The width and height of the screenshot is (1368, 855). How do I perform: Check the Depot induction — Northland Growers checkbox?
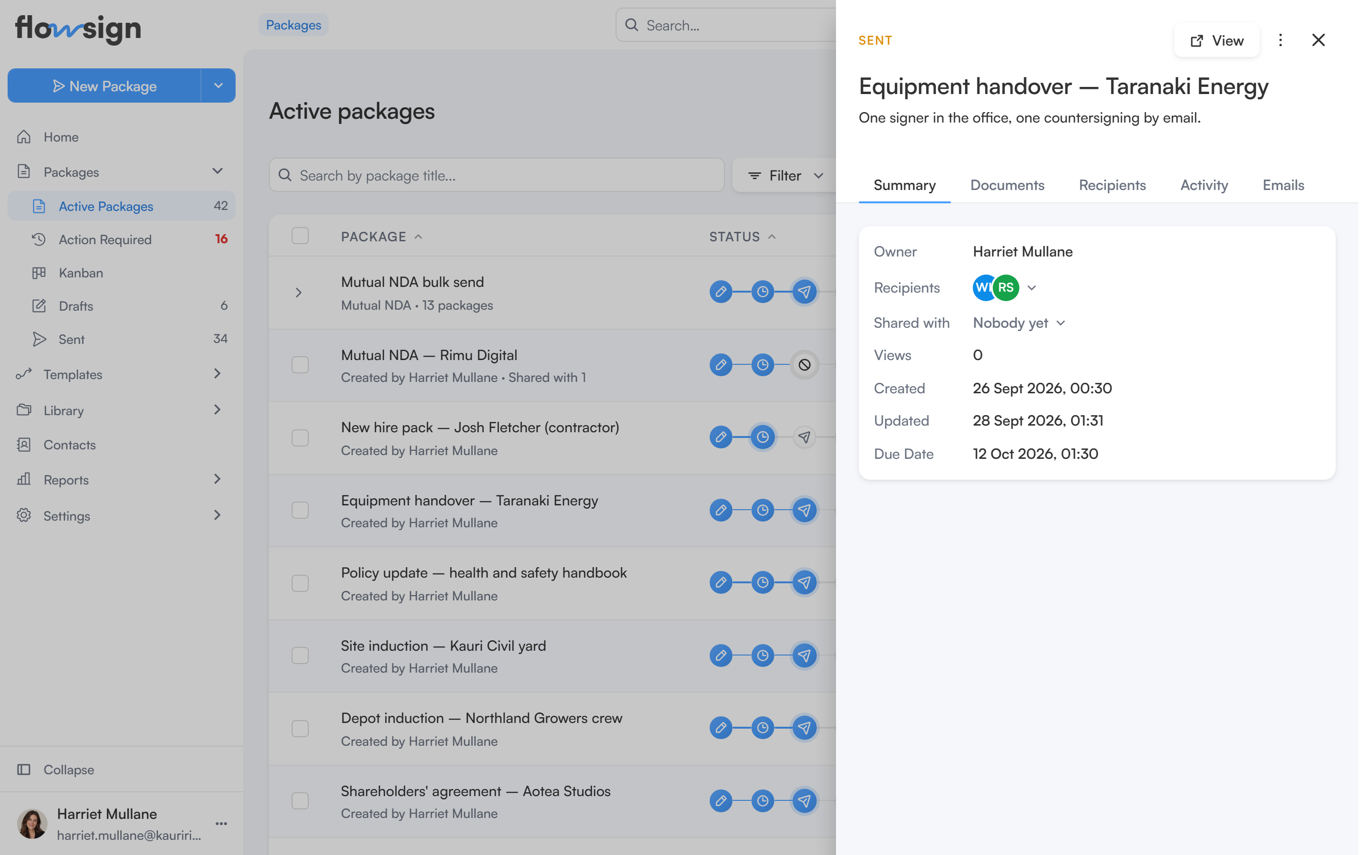(300, 728)
